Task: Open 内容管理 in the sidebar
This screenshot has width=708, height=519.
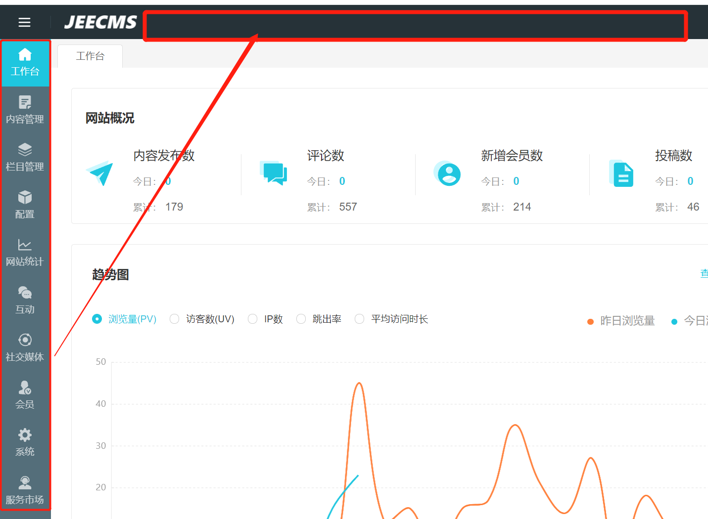Action: point(25,110)
